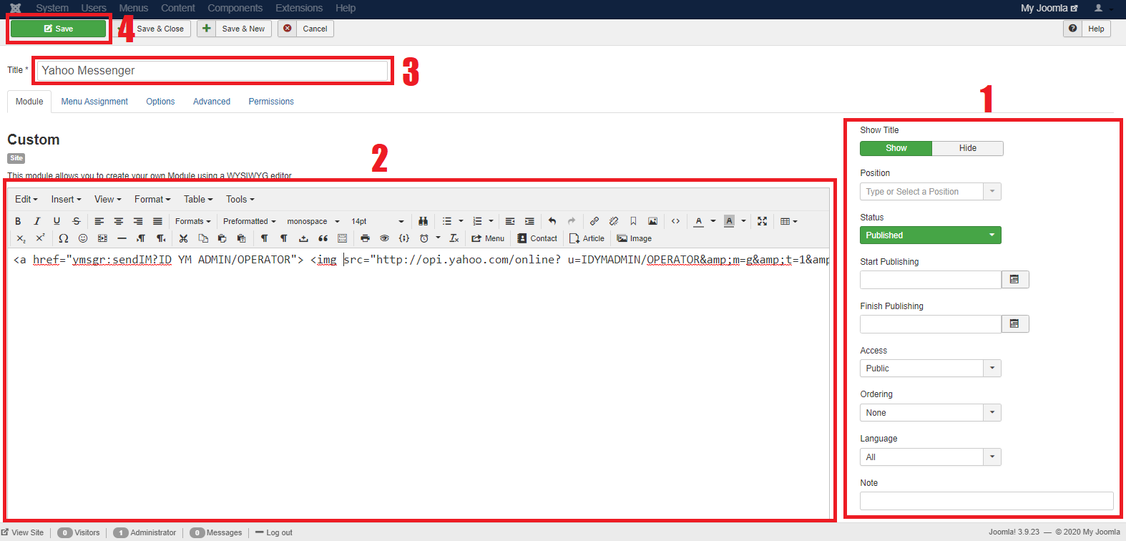Apply superscript formatting
Viewport: 1126px width, 541px height.
[40, 238]
